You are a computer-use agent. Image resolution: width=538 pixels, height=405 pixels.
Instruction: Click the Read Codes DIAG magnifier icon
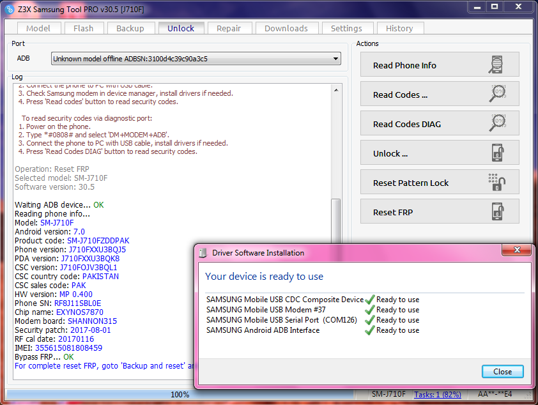(498, 123)
